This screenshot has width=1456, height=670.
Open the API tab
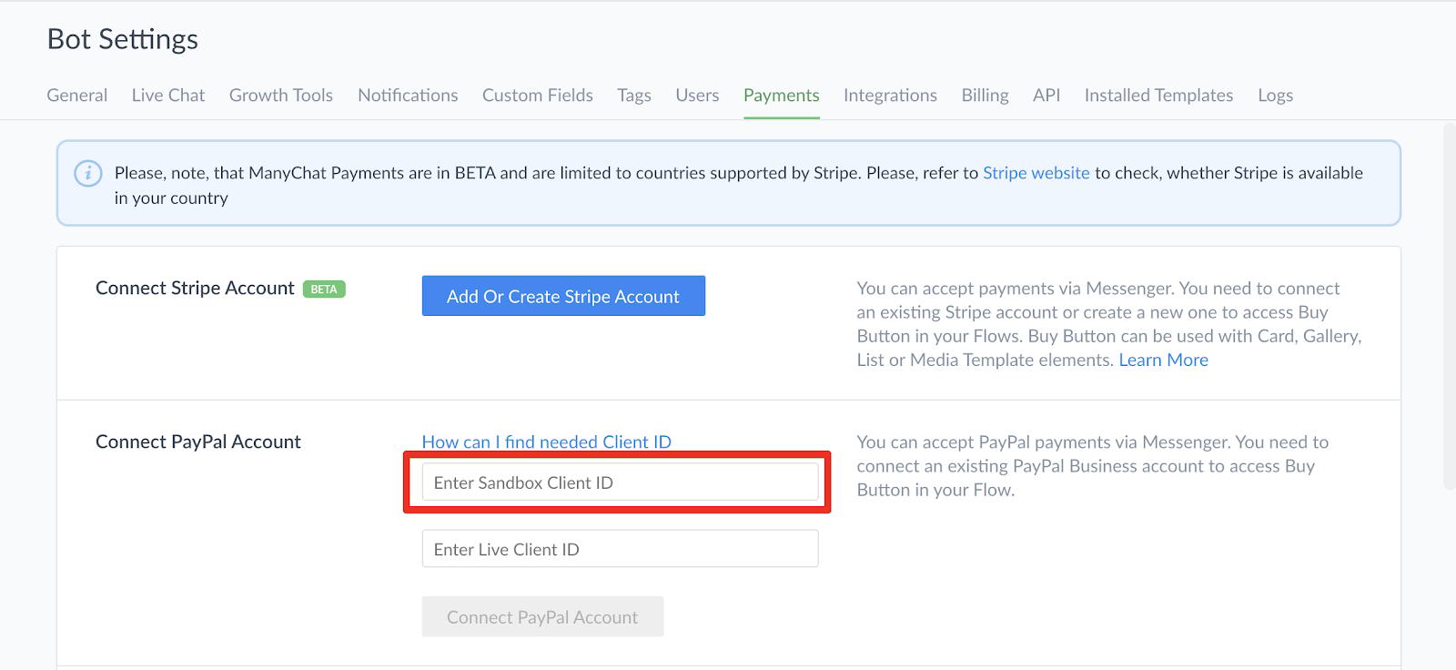point(1046,95)
